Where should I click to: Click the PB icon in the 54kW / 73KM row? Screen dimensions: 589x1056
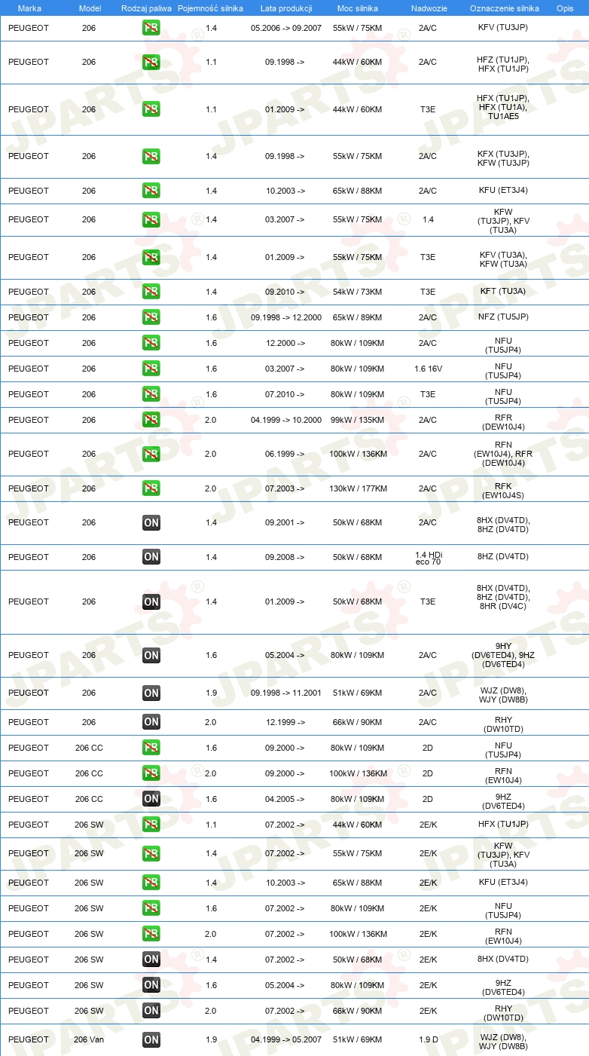151,292
